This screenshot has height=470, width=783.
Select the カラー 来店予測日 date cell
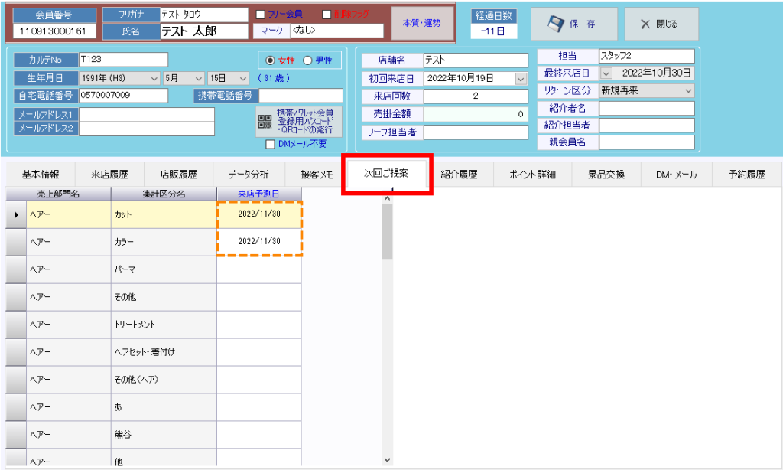(259, 240)
